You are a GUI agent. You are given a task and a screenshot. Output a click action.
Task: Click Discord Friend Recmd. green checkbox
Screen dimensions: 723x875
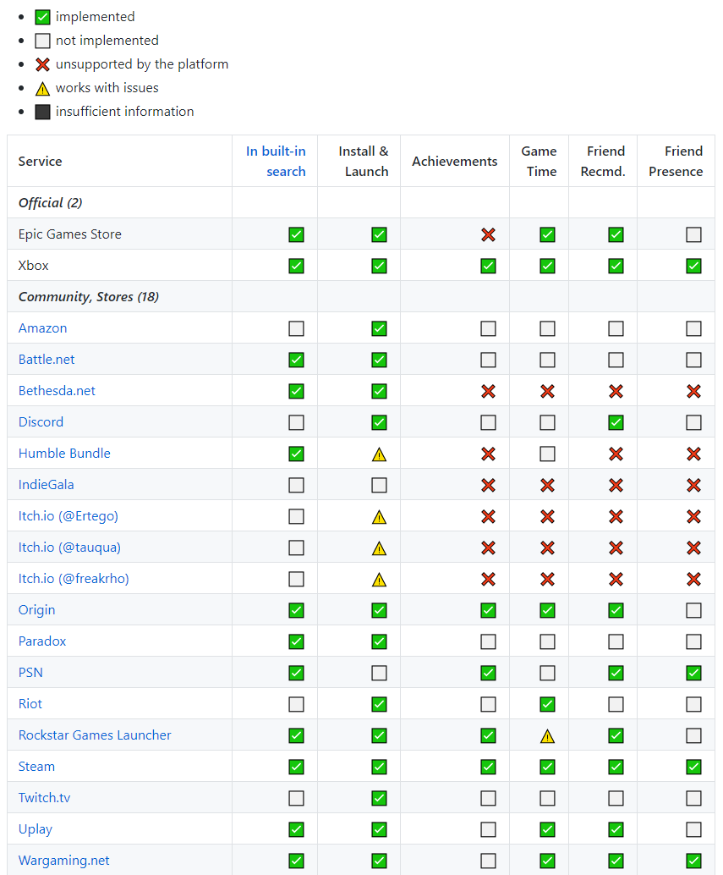[616, 422]
